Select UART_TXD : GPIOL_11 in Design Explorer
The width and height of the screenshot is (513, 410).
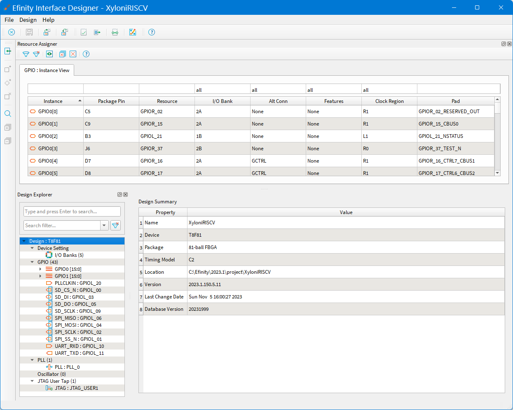coord(79,353)
